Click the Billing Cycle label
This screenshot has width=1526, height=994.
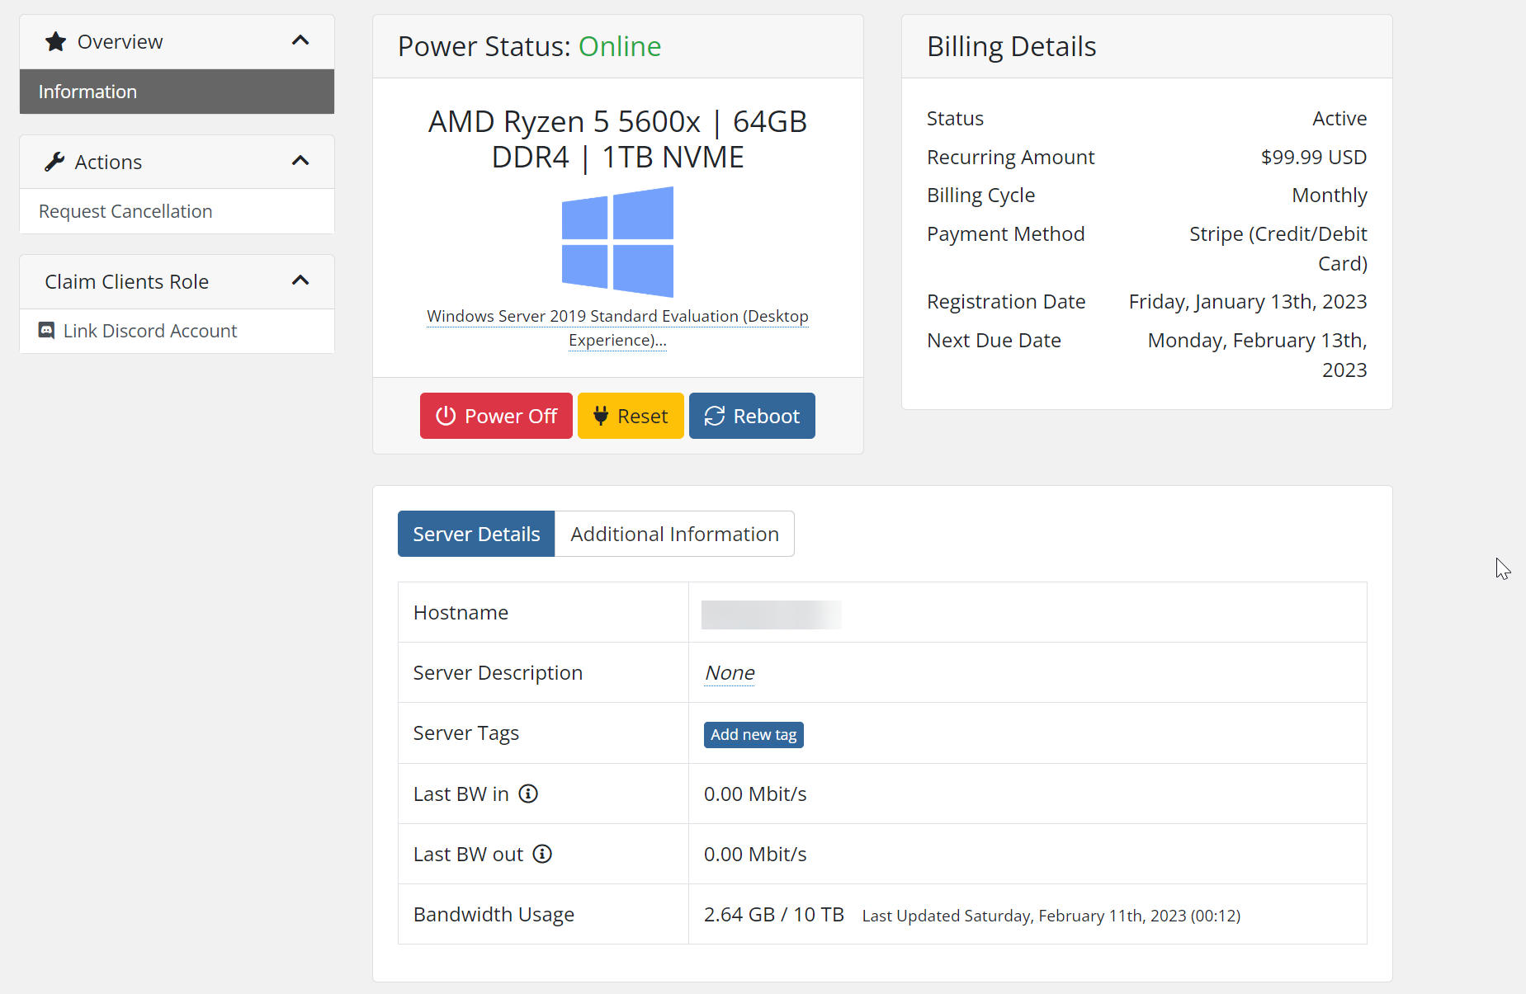(980, 195)
